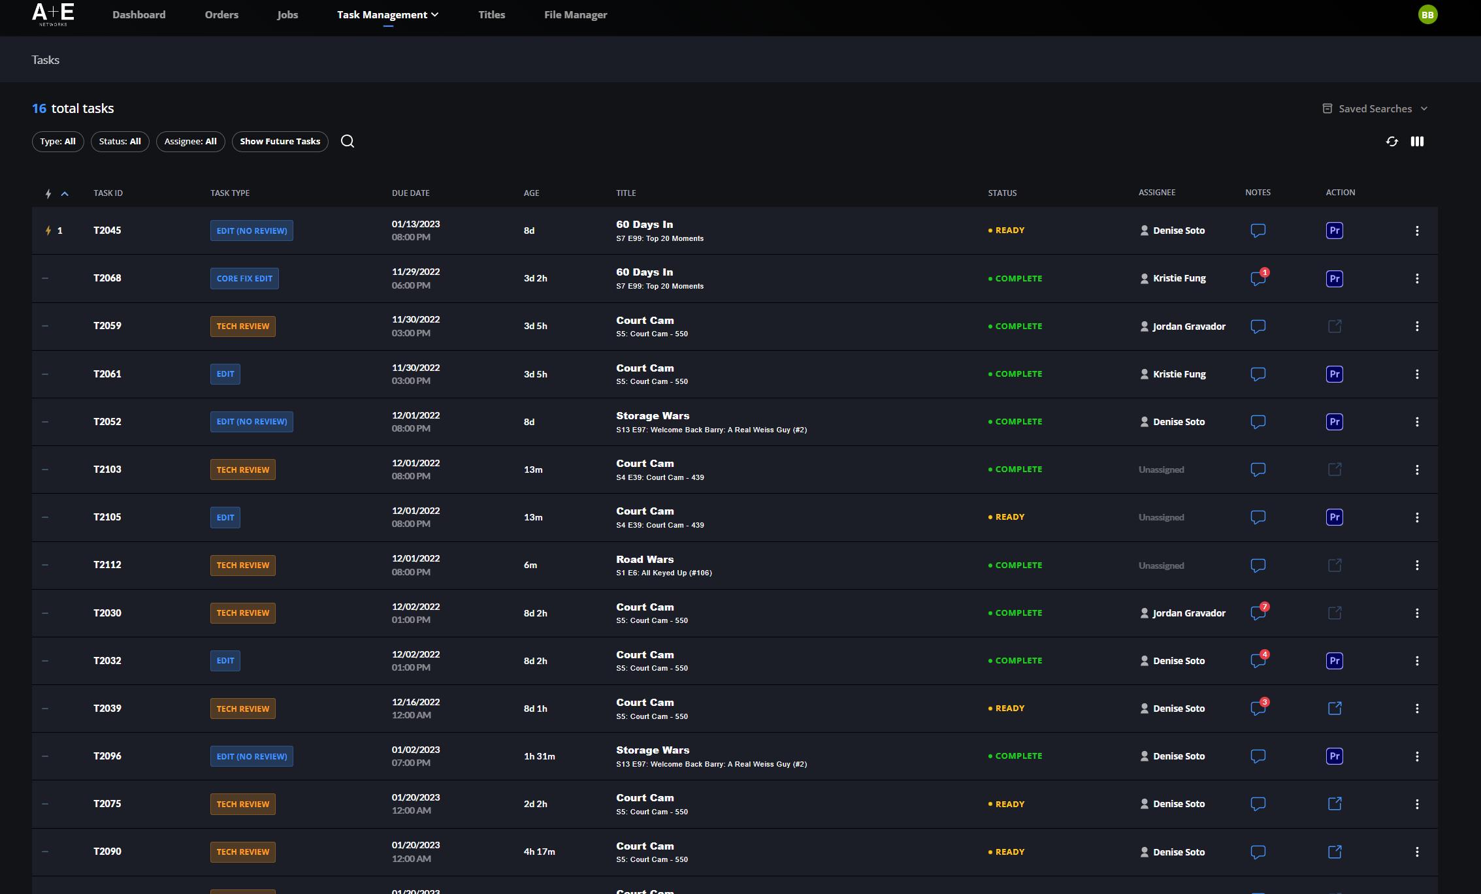The image size is (1481, 894).
Task: Open external link action for T2039
Action: tap(1334, 708)
